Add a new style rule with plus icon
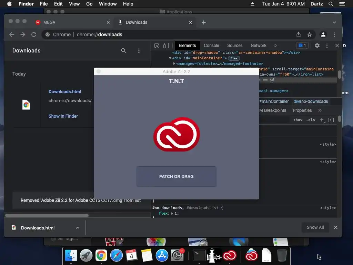Image resolution: width=353 pixels, height=265 pixels. 322,120
